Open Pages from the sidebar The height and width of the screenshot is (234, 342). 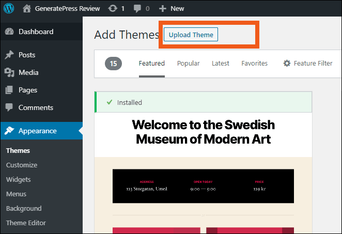28,90
